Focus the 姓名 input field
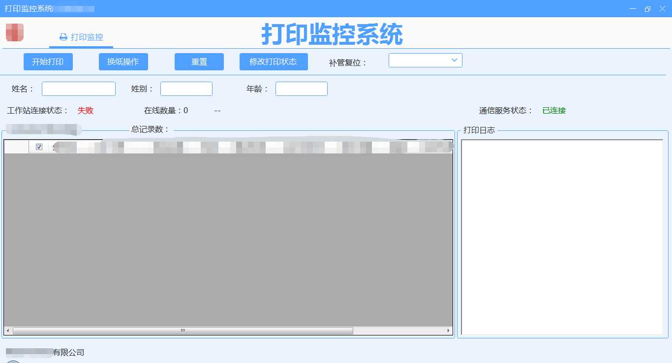Image resolution: width=672 pixels, height=363 pixels. pos(79,89)
